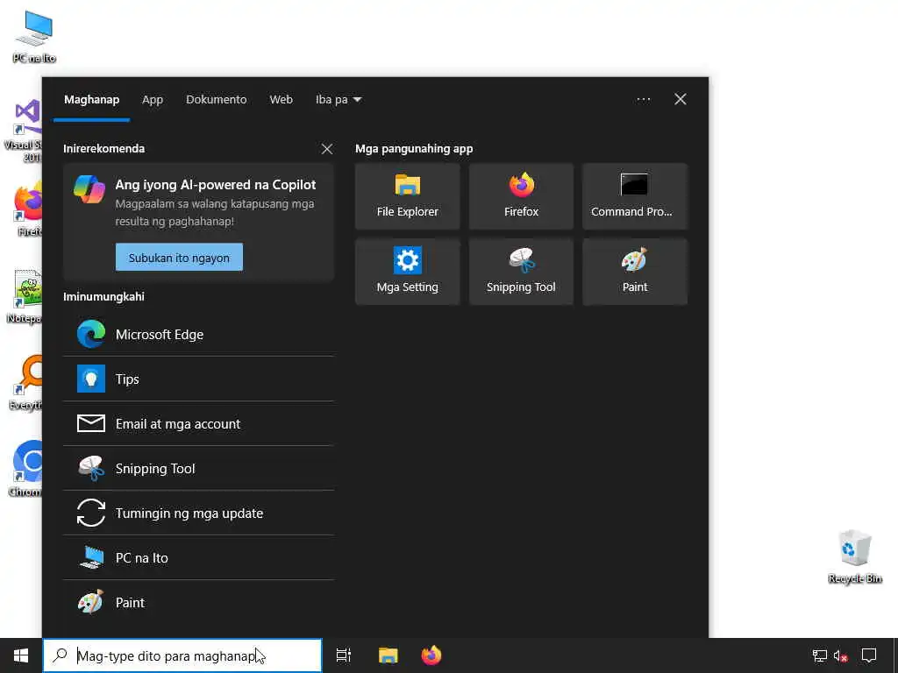Screen dimensions: 898x673
Task: Click the Copilot logo icon
Action: (89, 189)
